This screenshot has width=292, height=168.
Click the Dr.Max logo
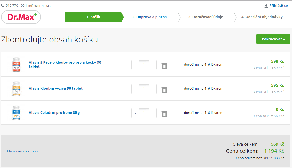(21, 17)
